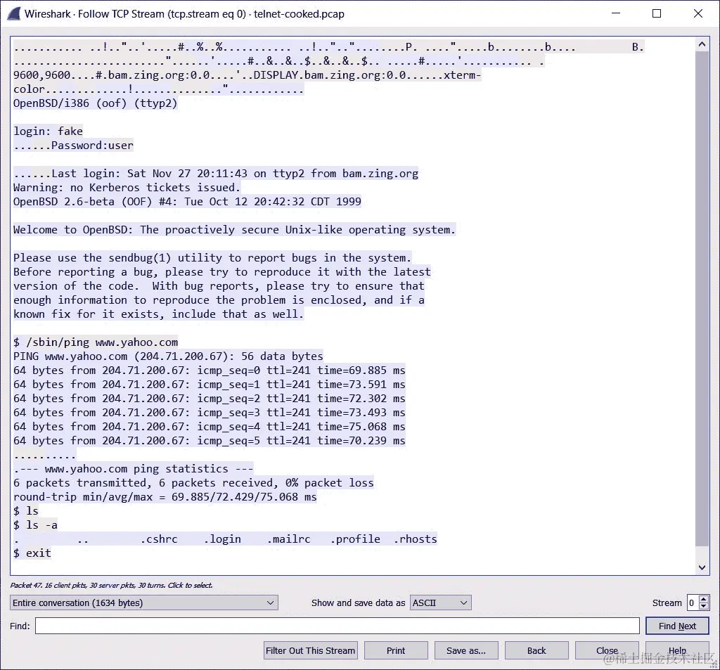Viewport: 720px width, 670px height.
Task: Click the 'PING www.yahoo.com (204.71.200.67)' line
Action: pyautogui.click(x=168, y=356)
